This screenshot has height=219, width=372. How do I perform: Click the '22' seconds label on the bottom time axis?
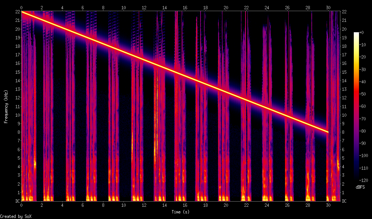246,205
